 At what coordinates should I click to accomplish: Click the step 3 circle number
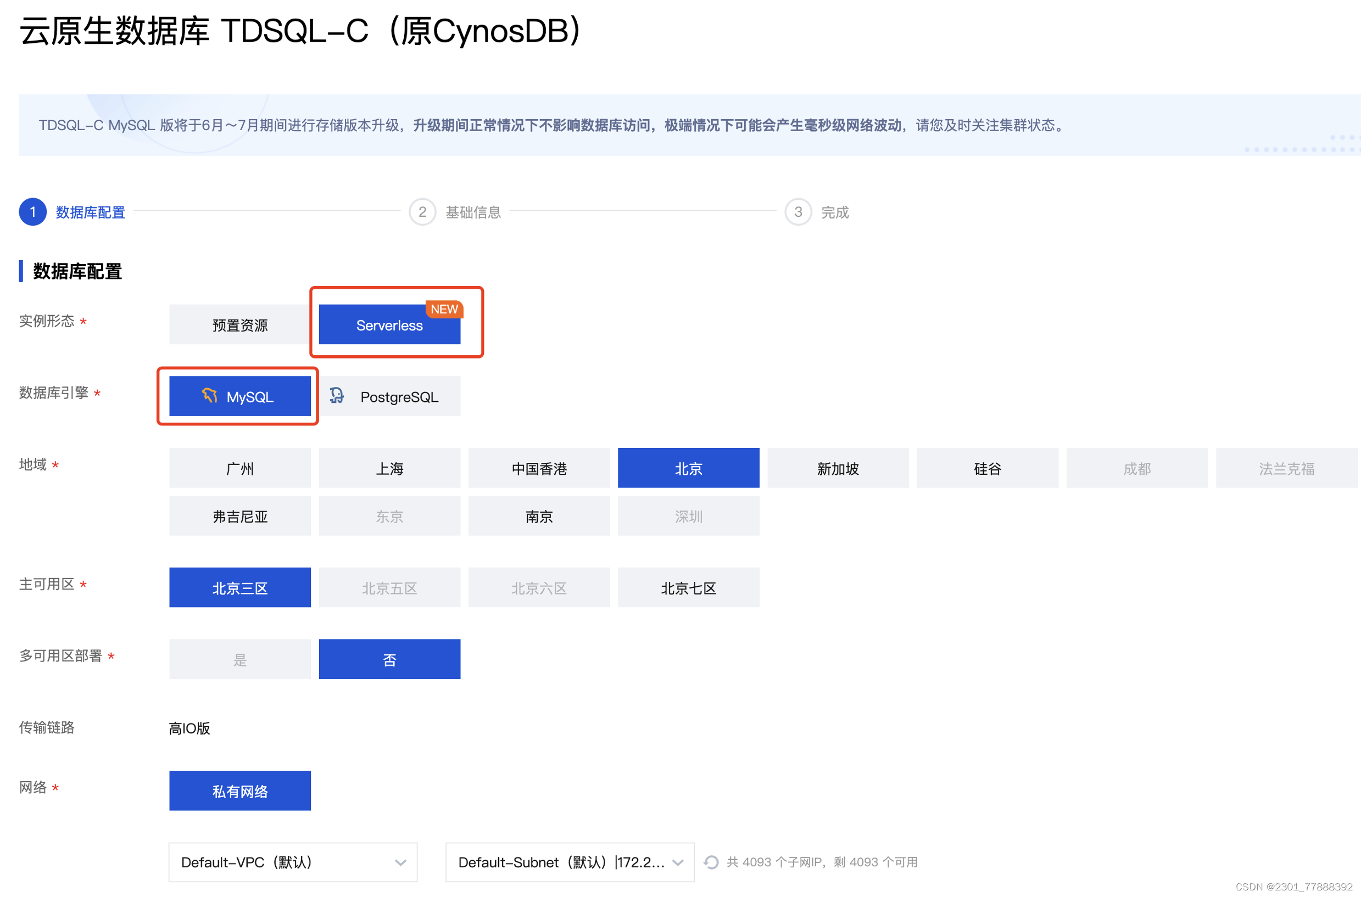[x=799, y=212]
